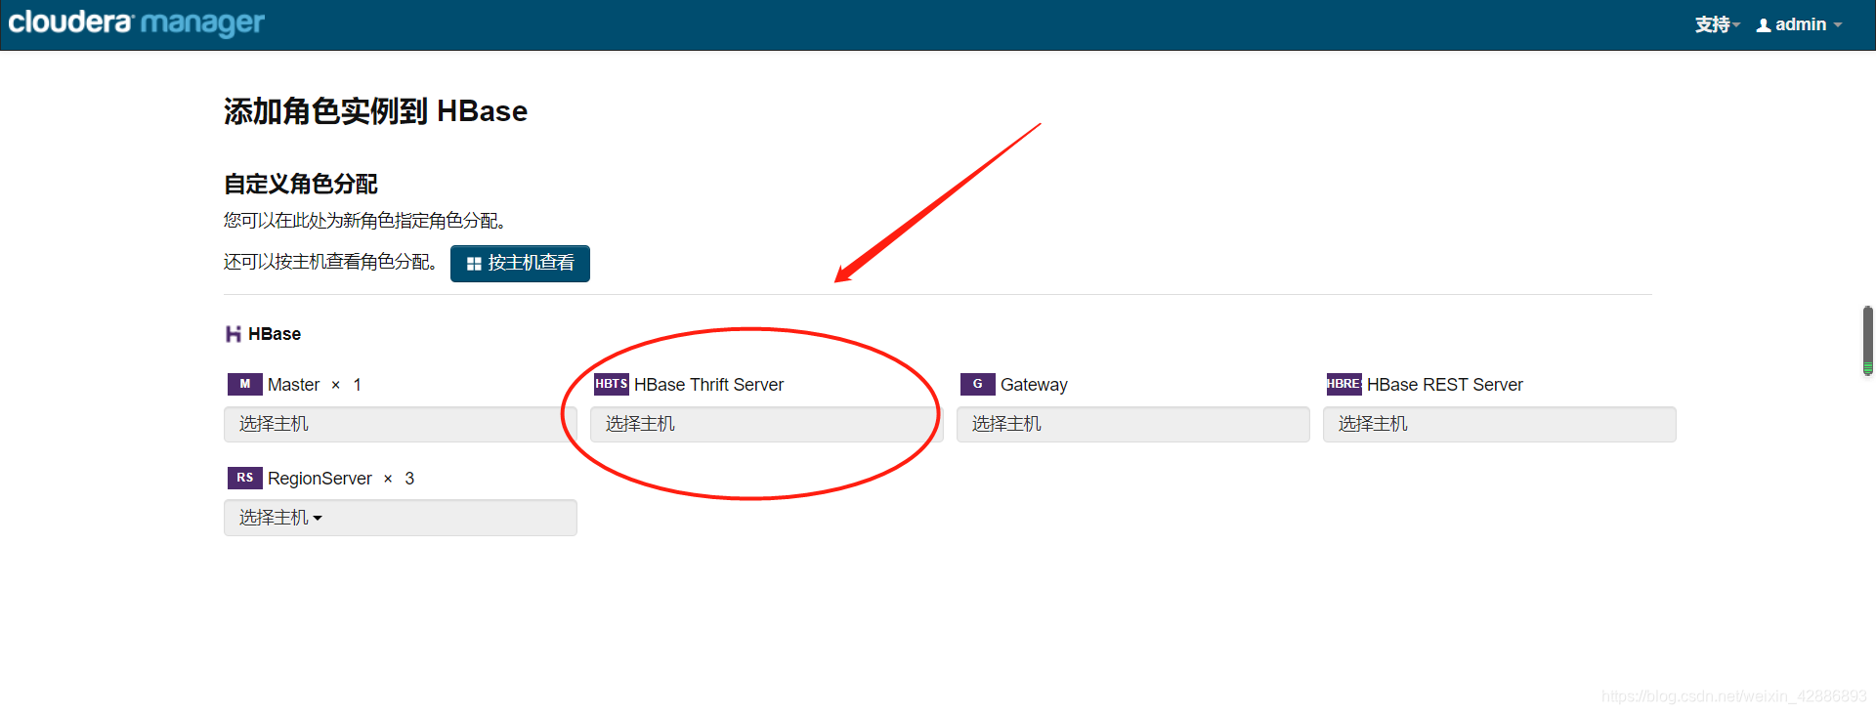Click the RS RegionServer role badge
Viewport: 1876px width, 714px height.
tap(244, 478)
